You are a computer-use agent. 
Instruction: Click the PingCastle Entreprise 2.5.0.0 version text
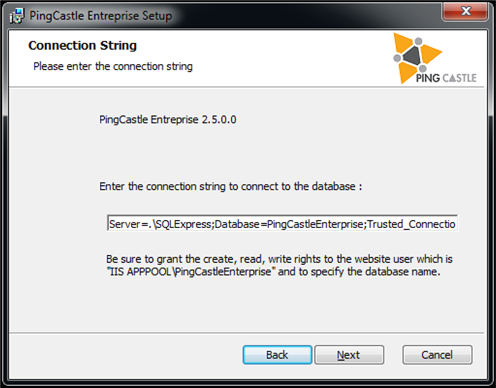pos(167,120)
